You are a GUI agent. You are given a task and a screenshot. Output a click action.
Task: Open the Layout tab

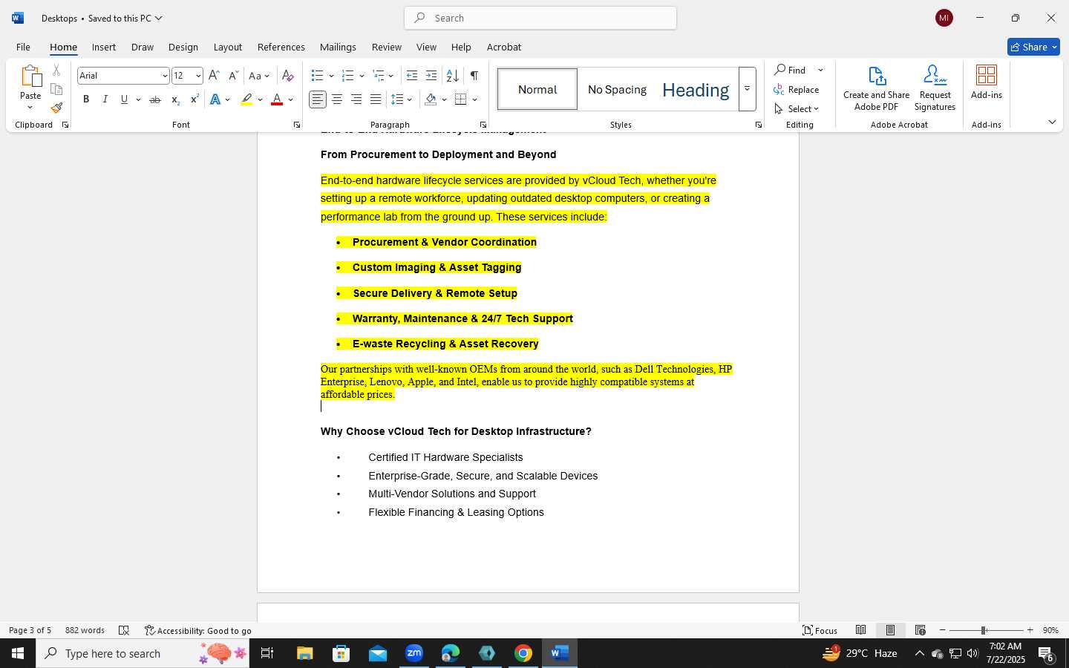228,47
